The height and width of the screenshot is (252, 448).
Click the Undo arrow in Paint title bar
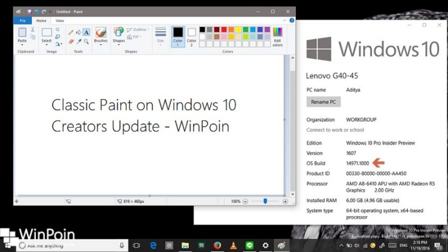36,12
